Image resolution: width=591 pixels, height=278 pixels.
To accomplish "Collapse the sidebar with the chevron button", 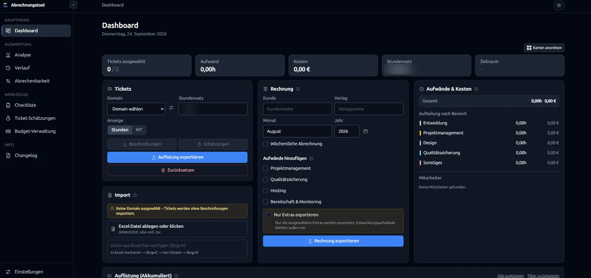I will coord(73,5).
